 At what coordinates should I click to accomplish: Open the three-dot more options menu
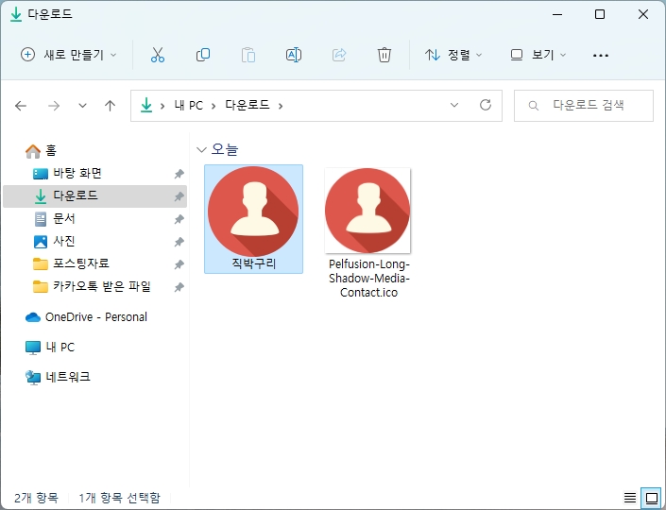click(x=600, y=55)
